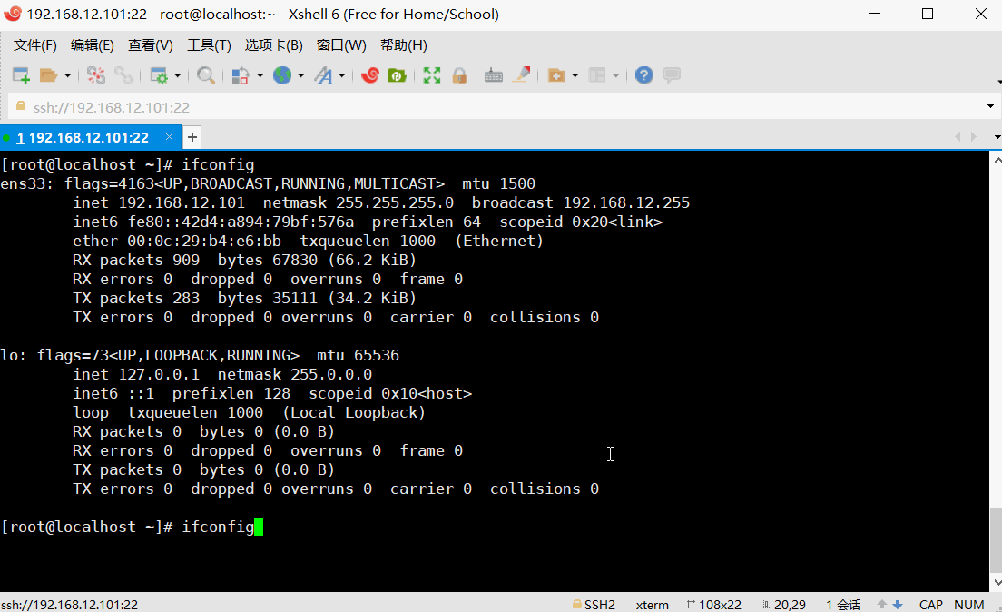The image size is (1002, 612).
Task: Open the font selection dropdown
Action: pyautogui.click(x=340, y=75)
